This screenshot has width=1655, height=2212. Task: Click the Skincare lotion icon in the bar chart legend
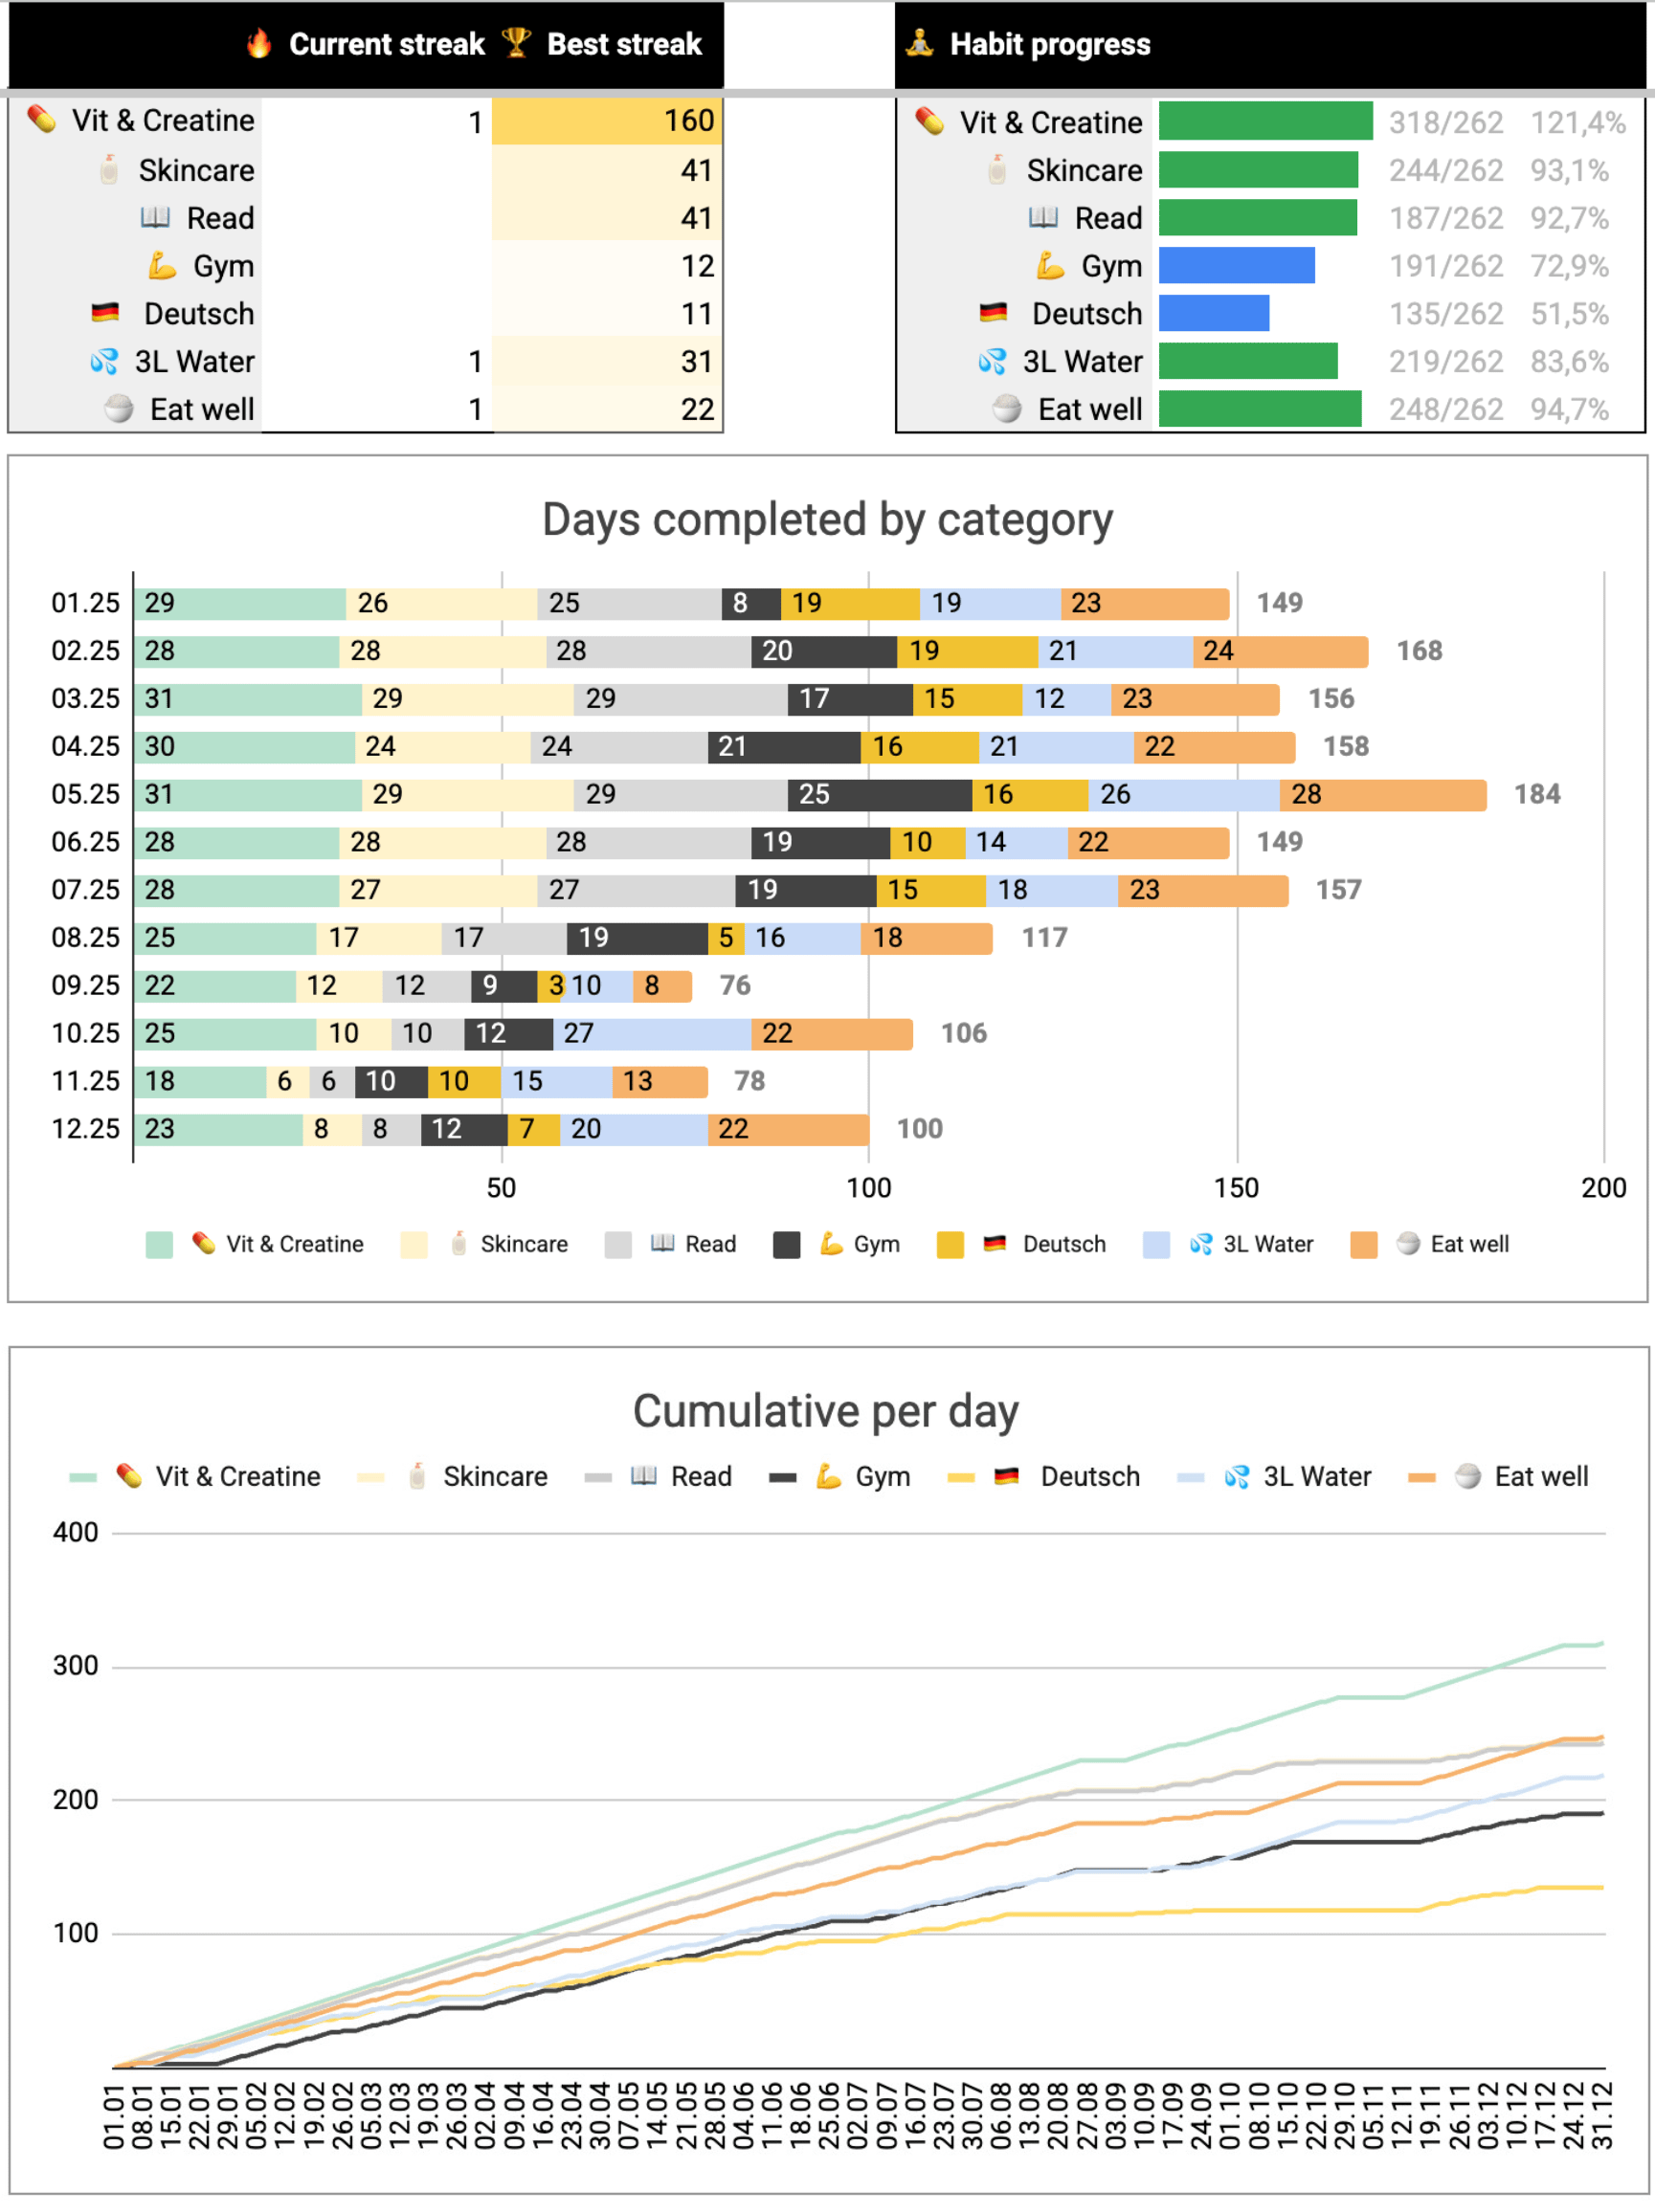coord(459,1243)
